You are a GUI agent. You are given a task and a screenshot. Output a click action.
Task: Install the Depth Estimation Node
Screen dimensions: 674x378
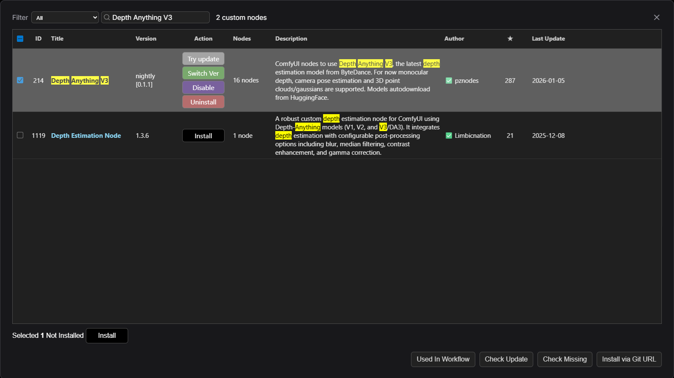pyautogui.click(x=203, y=136)
